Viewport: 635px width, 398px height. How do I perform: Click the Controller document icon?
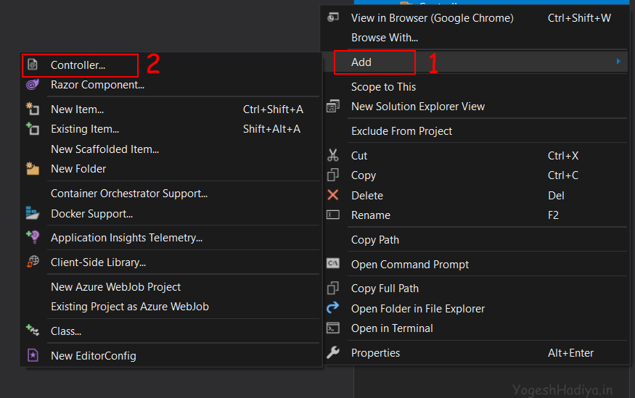point(33,65)
